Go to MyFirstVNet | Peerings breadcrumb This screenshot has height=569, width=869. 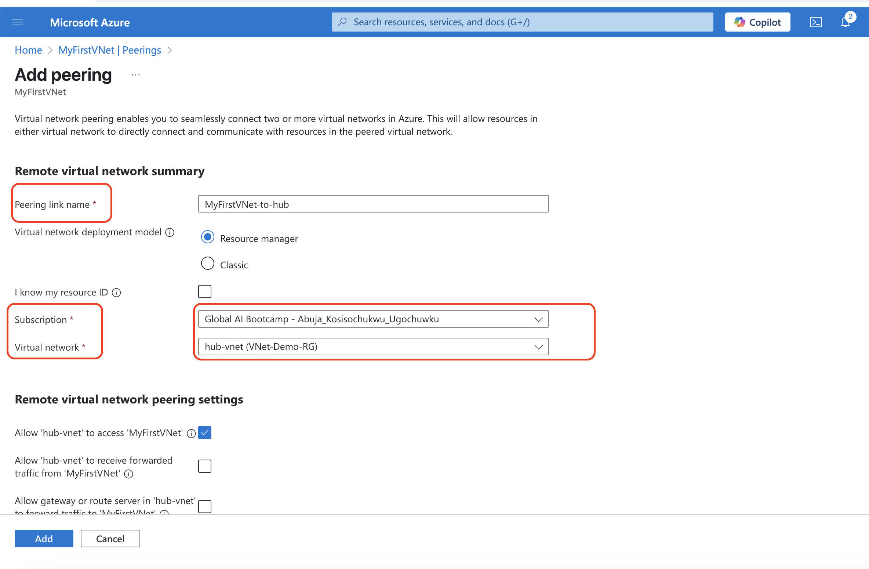[x=110, y=50]
